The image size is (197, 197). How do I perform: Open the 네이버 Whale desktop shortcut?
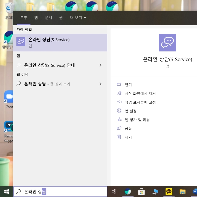click(x=8, y=40)
